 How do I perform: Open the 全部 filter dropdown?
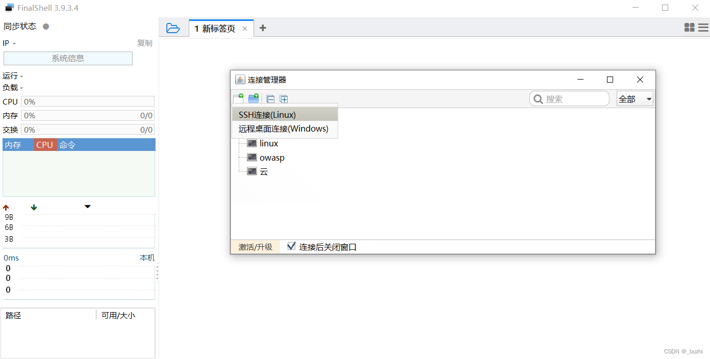point(635,99)
